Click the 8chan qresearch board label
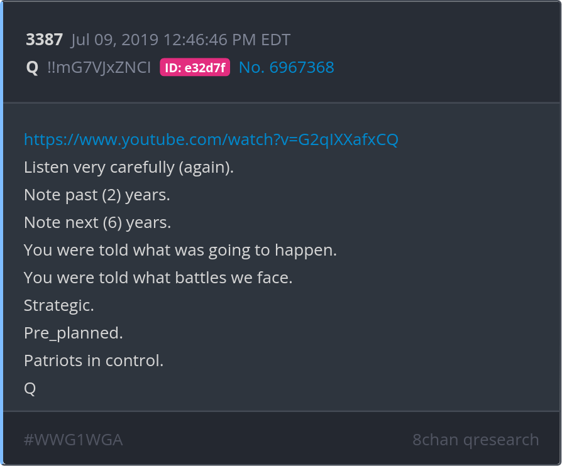 [475, 440]
